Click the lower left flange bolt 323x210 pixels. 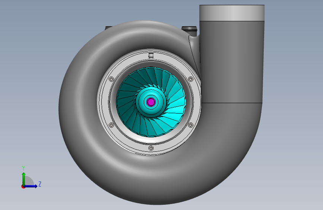pos(111,125)
